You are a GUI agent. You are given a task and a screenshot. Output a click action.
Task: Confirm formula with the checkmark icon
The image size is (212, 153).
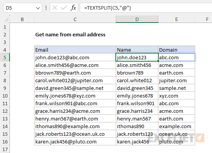(x=64, y=8)
